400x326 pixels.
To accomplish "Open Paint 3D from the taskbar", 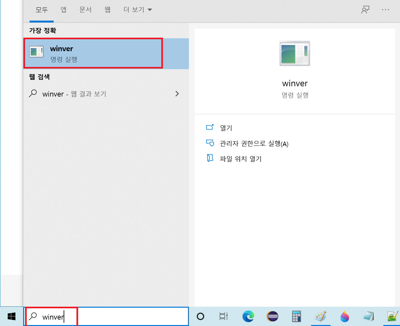I will coord(344,317).
